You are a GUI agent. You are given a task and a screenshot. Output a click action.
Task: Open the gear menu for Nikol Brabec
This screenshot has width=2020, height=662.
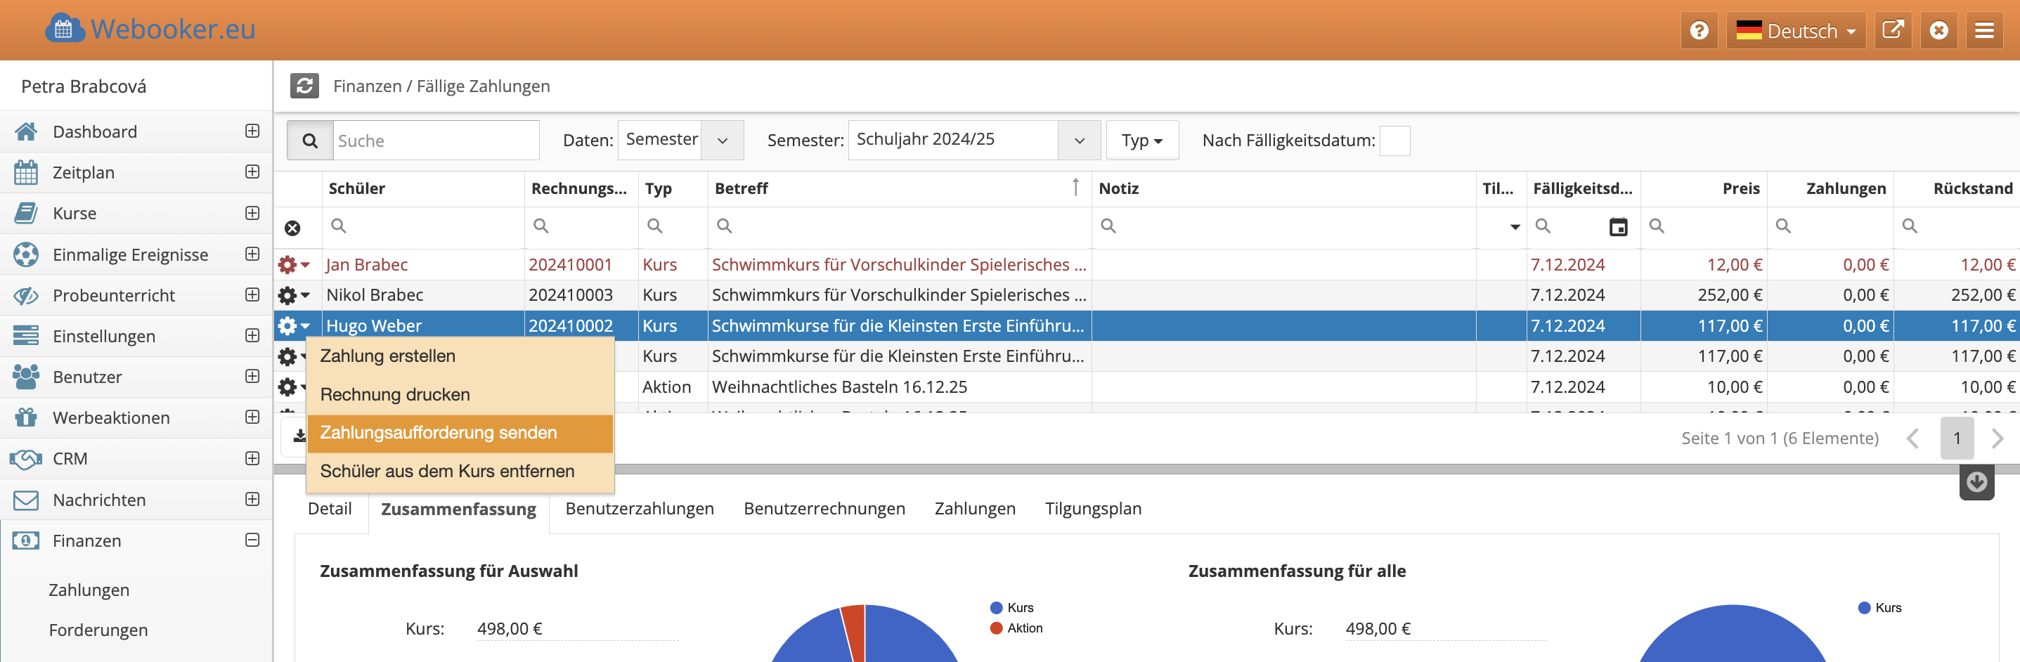tap(293, 296)
